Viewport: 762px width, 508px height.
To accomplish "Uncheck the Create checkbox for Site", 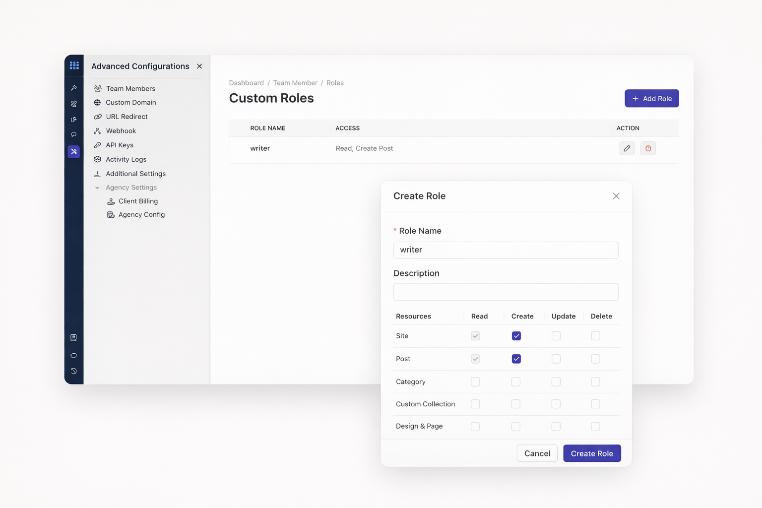I will click(x=516, y=336).
